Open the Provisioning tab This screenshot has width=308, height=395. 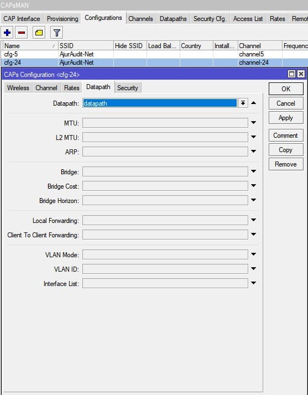coord(62,19)
